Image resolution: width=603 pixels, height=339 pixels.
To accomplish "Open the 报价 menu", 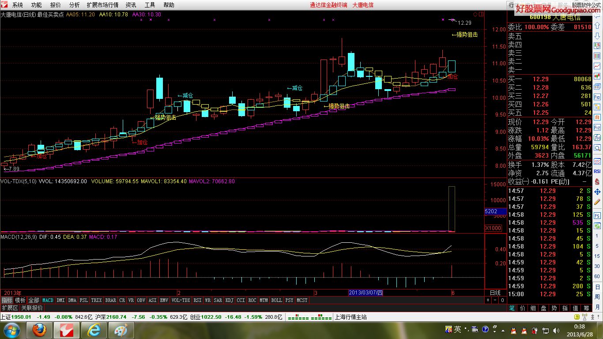I will point(56,5).
